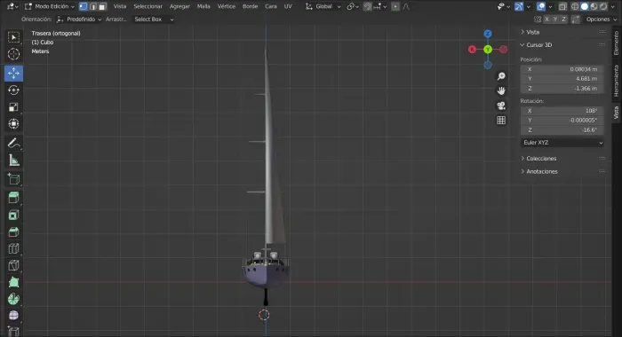Select the Extrude Region tool

coord(13,198)
